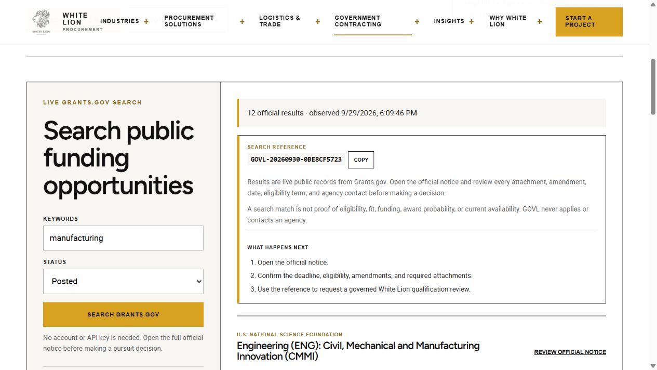This screenshot has height=370, width=657.
Task: Expand the Insights plus icon
Action: point(472,21)
